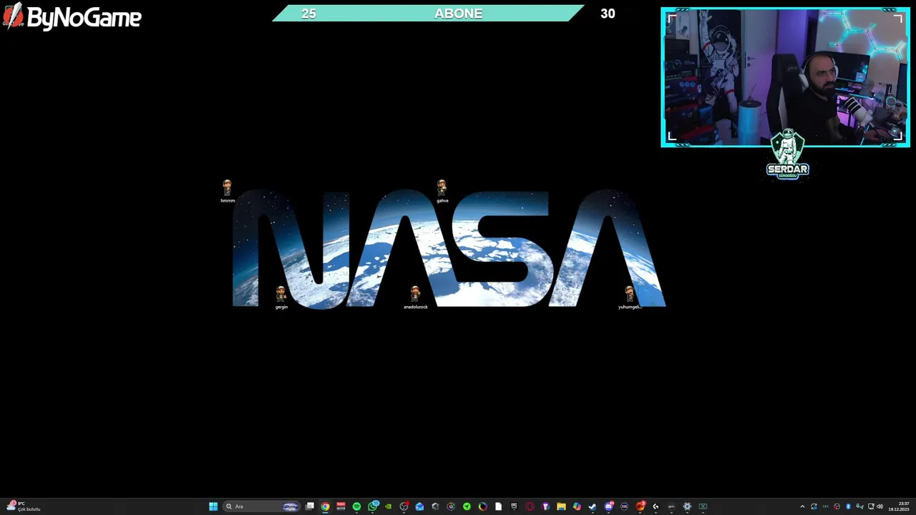Open Spotify from the taskbar
916x515 pixels.
point(356,506)
